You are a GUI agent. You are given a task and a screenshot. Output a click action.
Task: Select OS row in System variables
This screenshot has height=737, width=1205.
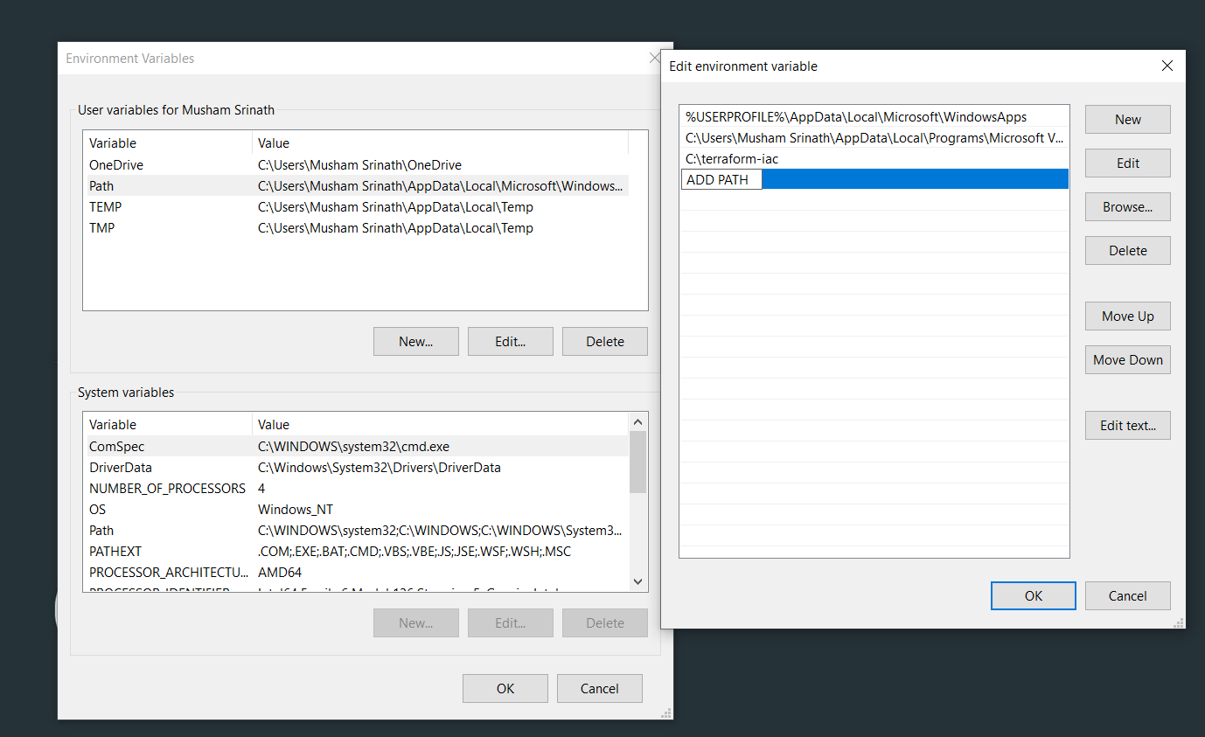[x=356, y=510]
